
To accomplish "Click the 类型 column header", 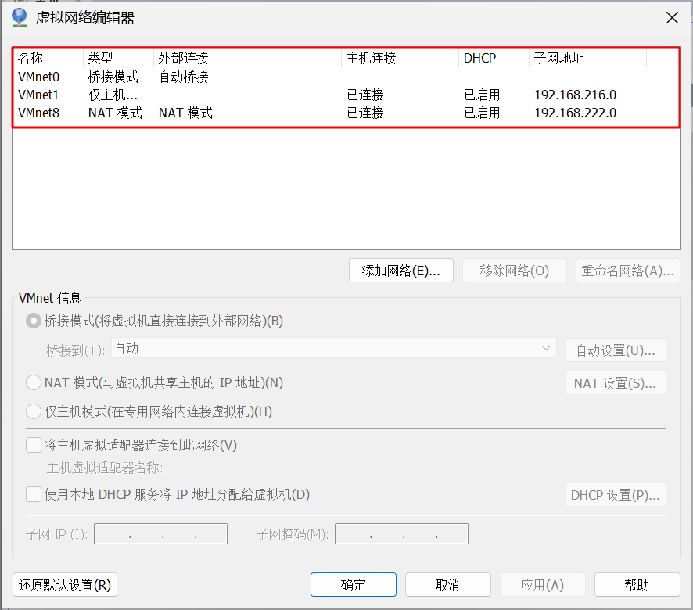I will click(118, 58).
